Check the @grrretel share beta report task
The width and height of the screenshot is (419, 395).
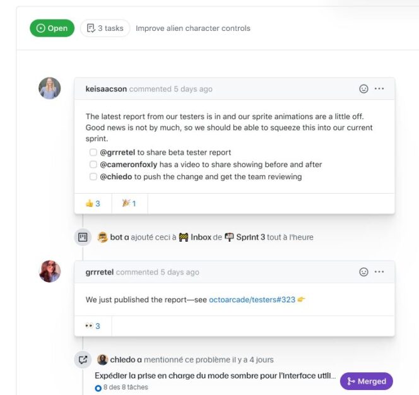tap(93, 153)
